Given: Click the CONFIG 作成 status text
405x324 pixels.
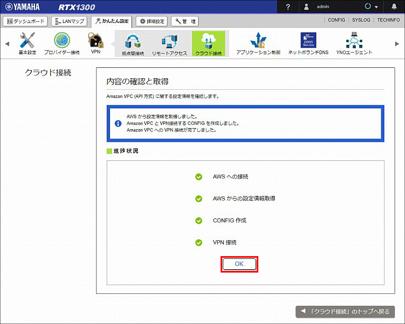Looking at the screenshot, I should 230,221.
